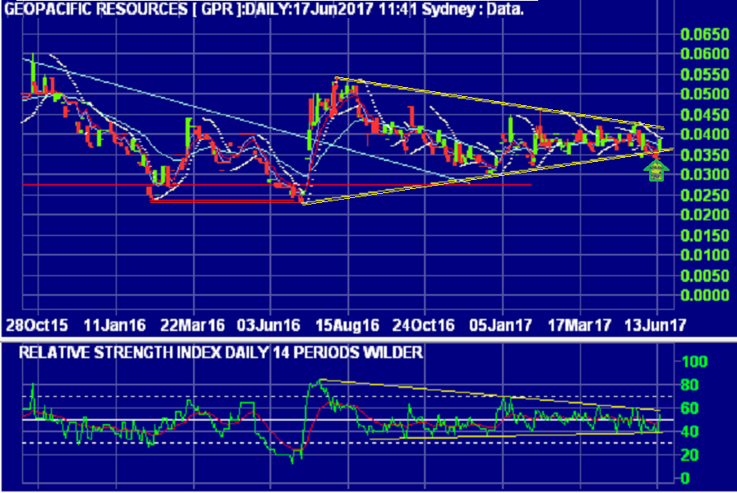Click the RSI 100 scale label

(695, 362)
